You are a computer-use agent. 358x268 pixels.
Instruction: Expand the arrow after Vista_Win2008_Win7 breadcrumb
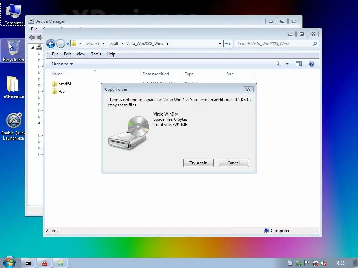pyautogui.click(x=167, y=44)
